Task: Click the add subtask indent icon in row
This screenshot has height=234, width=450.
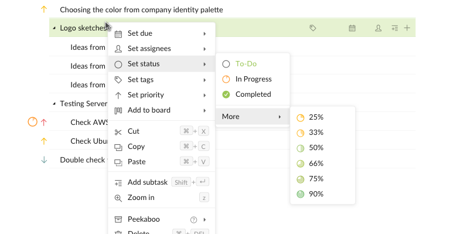Action: pos(394,28)
